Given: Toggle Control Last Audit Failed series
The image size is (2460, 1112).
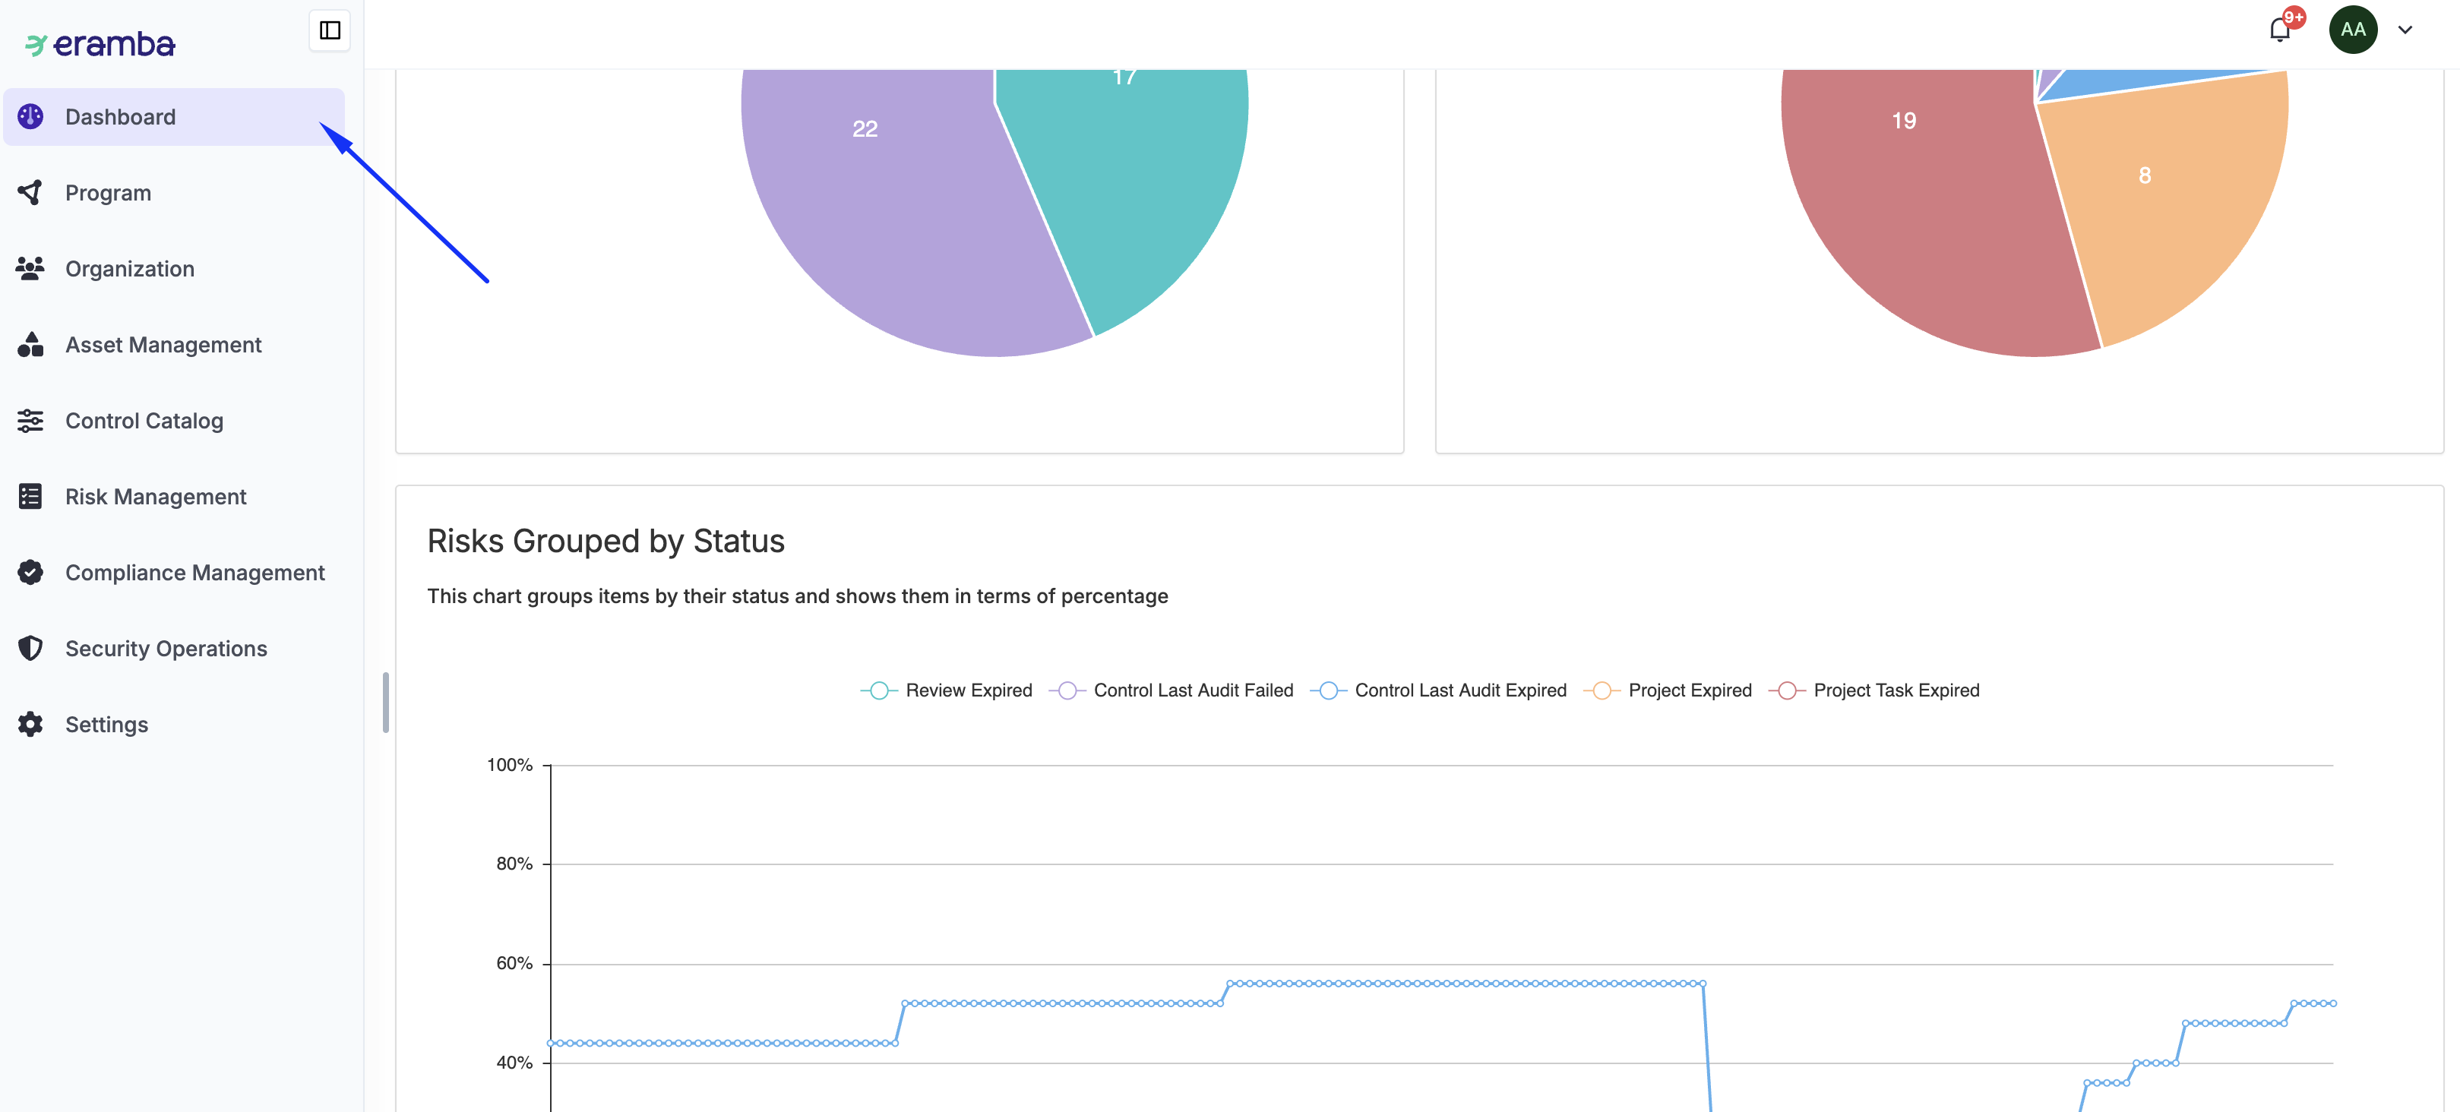Looking at the screenshot, I should click(x=1171, y=690).
